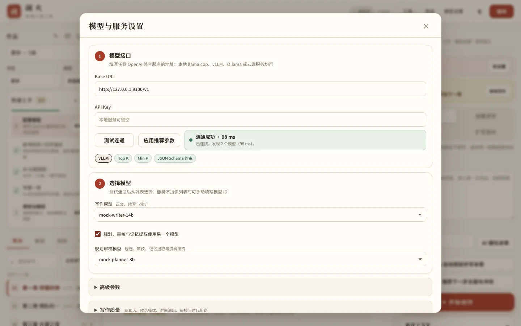521x326 pixels.
Task: Click the 连通成功 98 ms status message
Action: tap(305, 140)
